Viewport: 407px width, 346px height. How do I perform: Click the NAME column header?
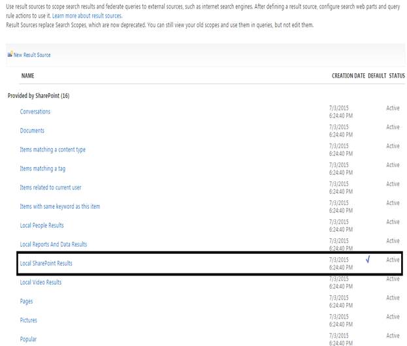pos(28,76)
